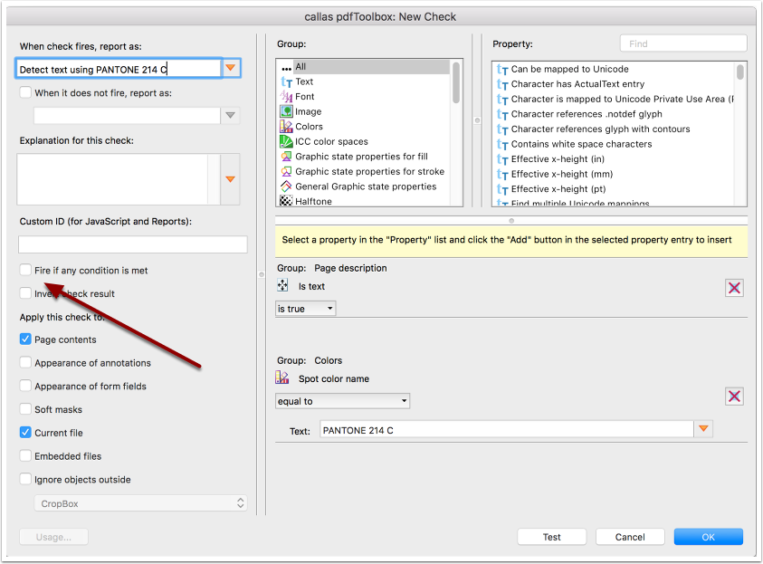Click the Explanation text area

coord(119,179)
